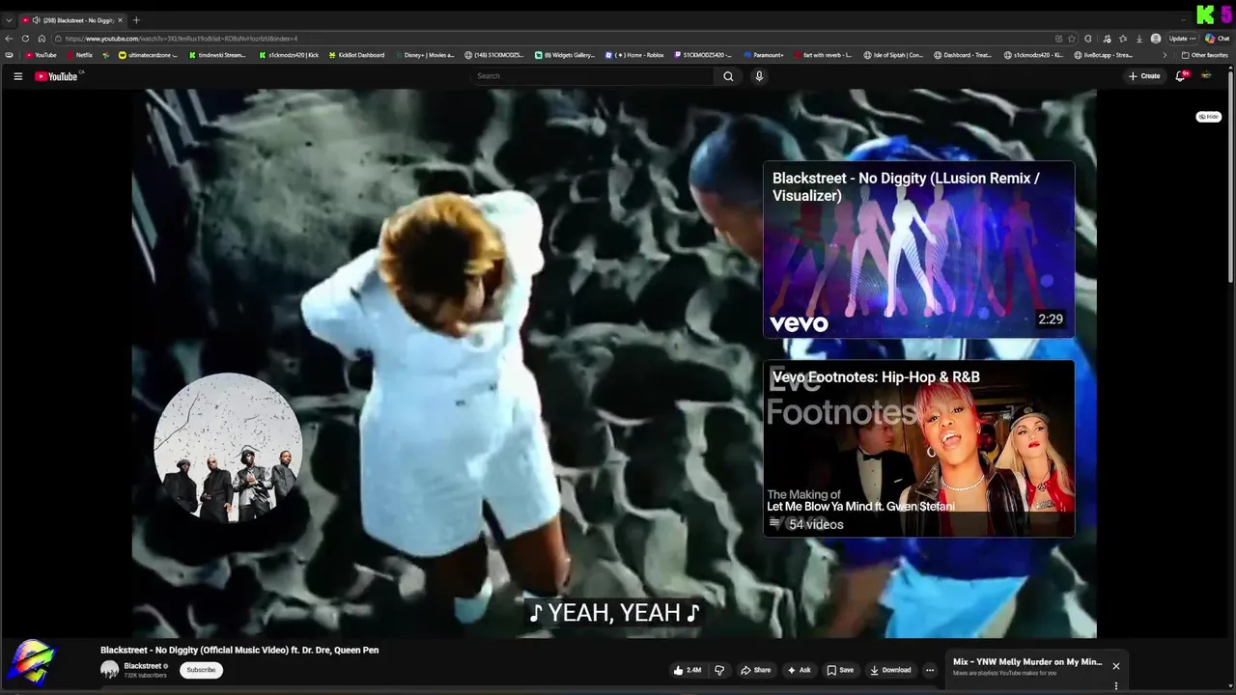1236x695 pixels.
Task: Open YouTube notifications bell
Action: click(x=1180, y=76)
